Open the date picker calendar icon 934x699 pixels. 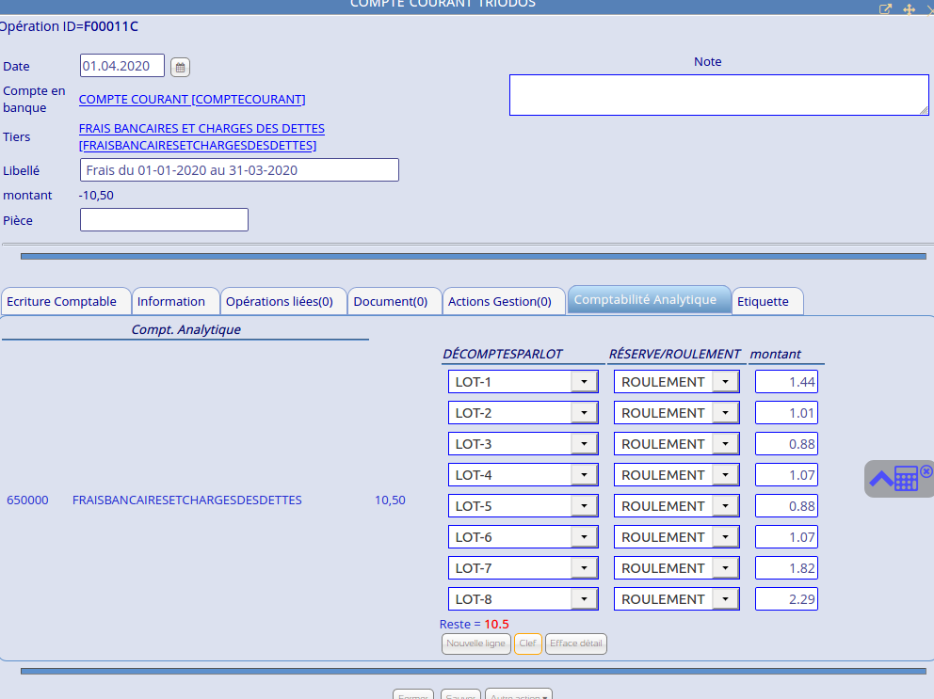[x=181, y=67]
